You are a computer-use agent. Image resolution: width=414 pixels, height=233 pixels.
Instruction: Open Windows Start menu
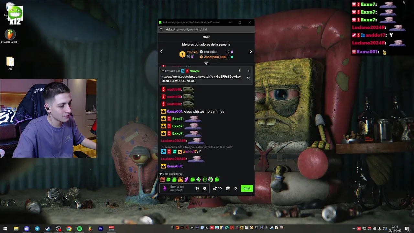pos(5,229)
